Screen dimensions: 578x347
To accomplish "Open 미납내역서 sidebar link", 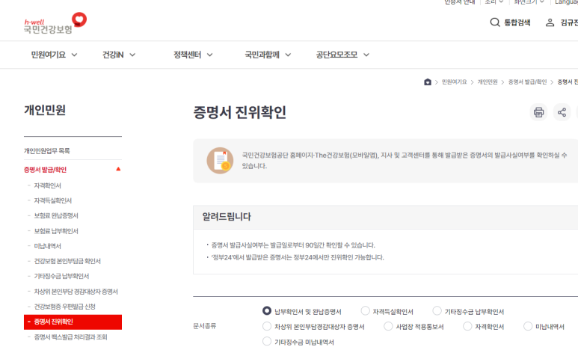I will click(48, 246).
